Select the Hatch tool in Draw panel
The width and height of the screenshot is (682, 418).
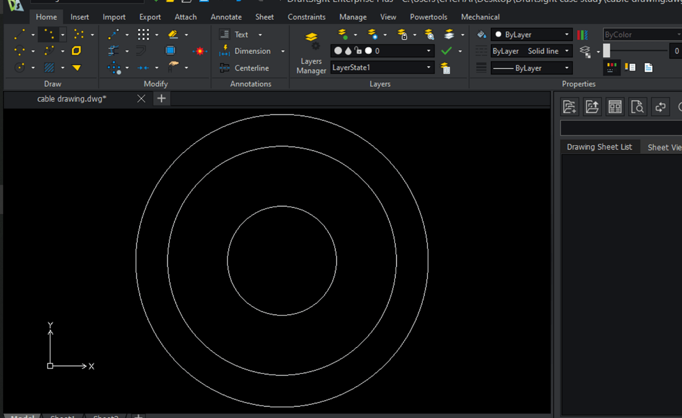(x=49, y=68)
